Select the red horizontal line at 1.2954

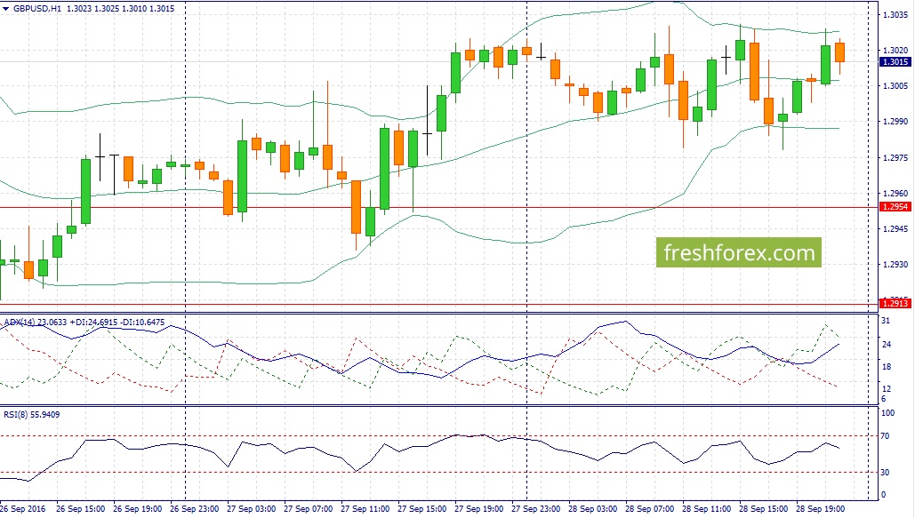(x=439, y=207)
